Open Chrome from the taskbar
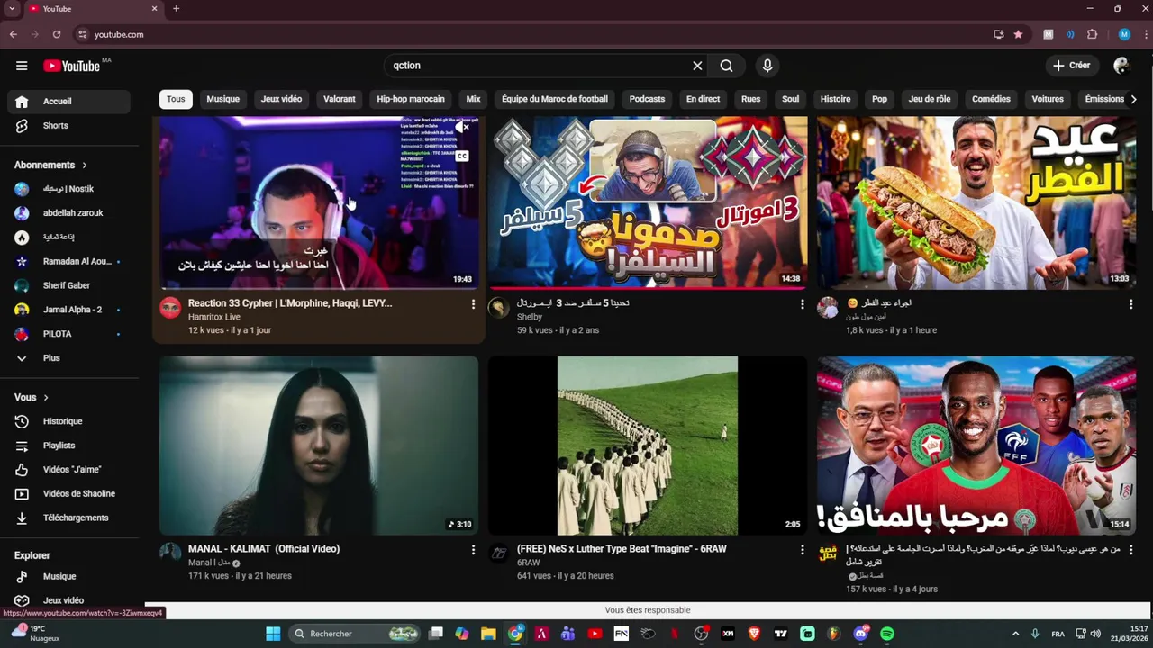1153x648 pixels. (515, 634)
